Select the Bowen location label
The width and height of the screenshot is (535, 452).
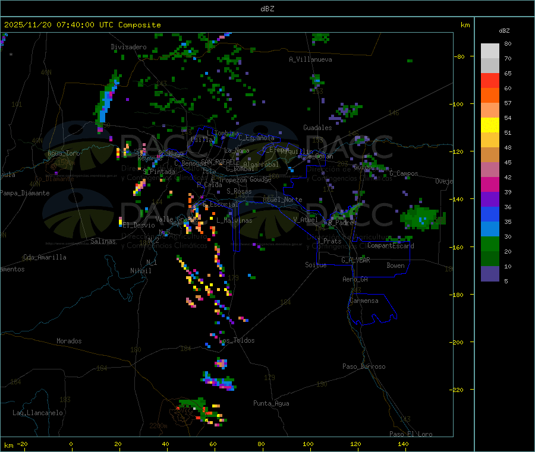[395, 265]
